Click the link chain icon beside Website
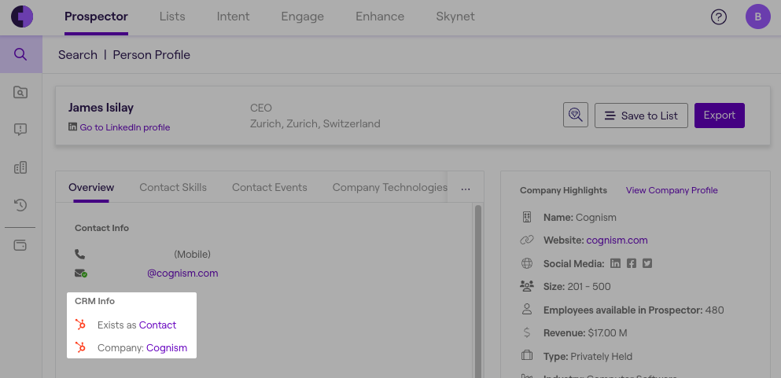The height and width of the screenshot is (378, 781). pos(527,240)
